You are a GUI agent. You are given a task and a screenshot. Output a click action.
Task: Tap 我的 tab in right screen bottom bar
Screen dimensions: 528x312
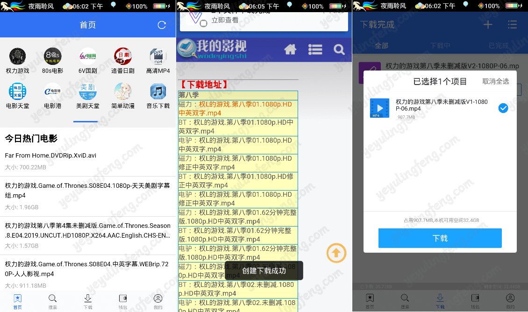510,302
